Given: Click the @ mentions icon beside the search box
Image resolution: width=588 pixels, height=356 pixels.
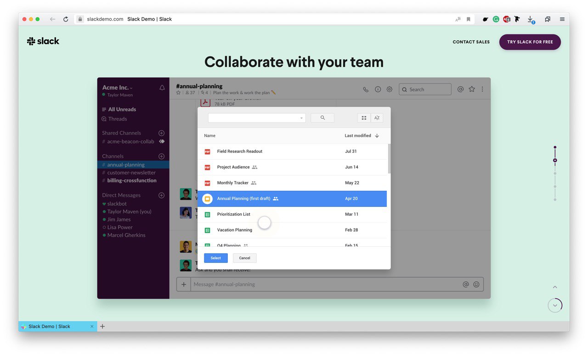Looking at the screenshot, I should [x=460, y=89].
